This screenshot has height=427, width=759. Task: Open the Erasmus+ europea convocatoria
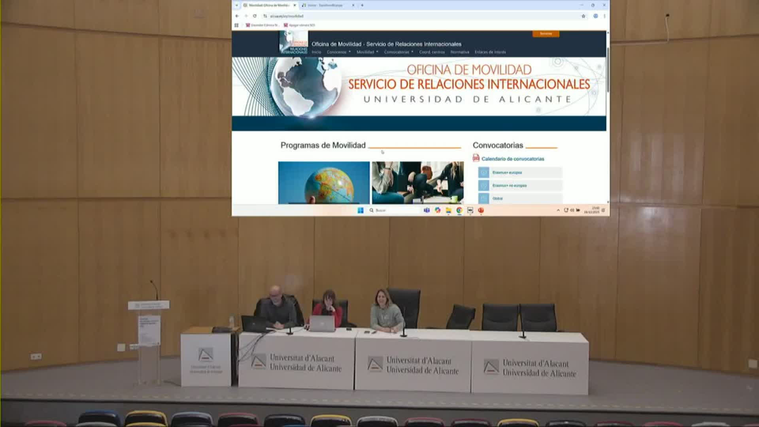point(520,172)
